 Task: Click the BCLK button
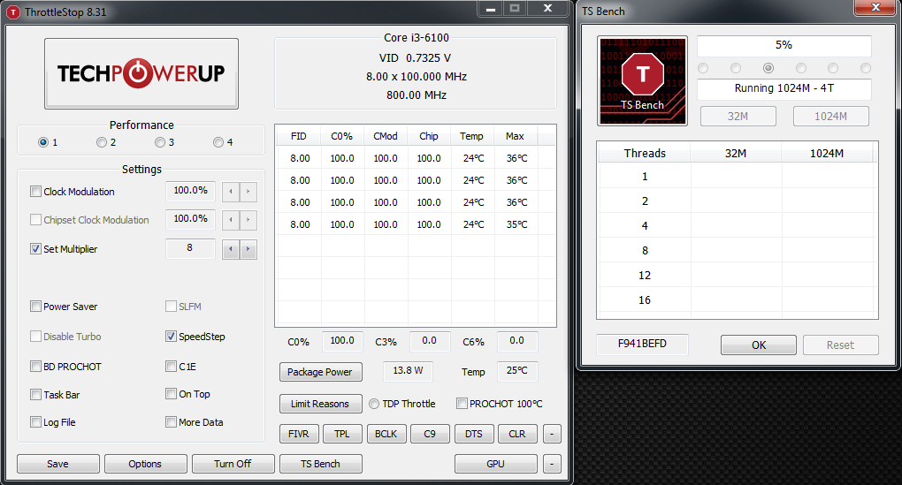pos(386,434)
